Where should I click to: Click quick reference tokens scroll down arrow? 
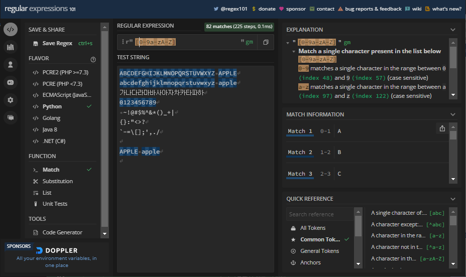click(x=453, y=263)
